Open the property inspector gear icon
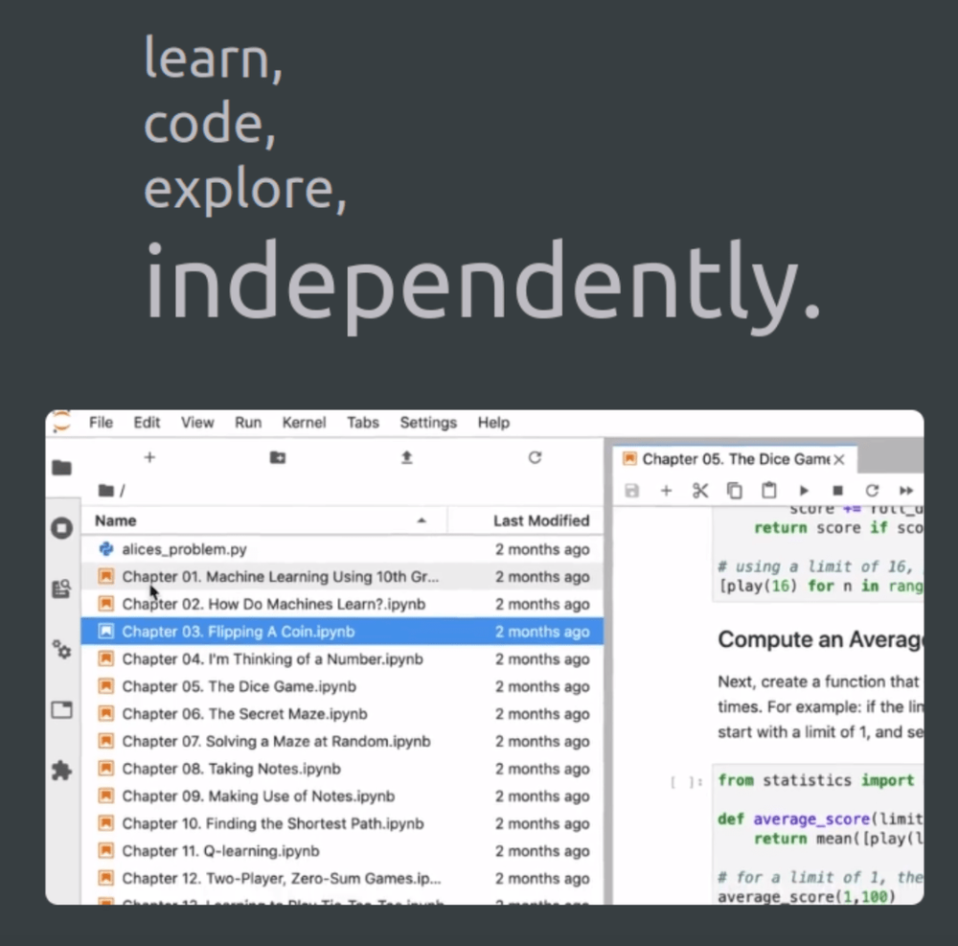The width and height of the screenshot is (958, 946). 61,650
